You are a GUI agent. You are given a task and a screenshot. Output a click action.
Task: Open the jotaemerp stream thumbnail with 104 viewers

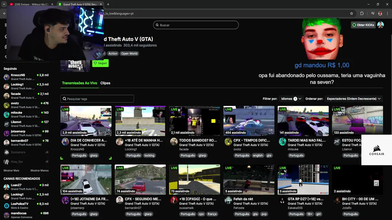pyautogui.click(x=86, y=180)
